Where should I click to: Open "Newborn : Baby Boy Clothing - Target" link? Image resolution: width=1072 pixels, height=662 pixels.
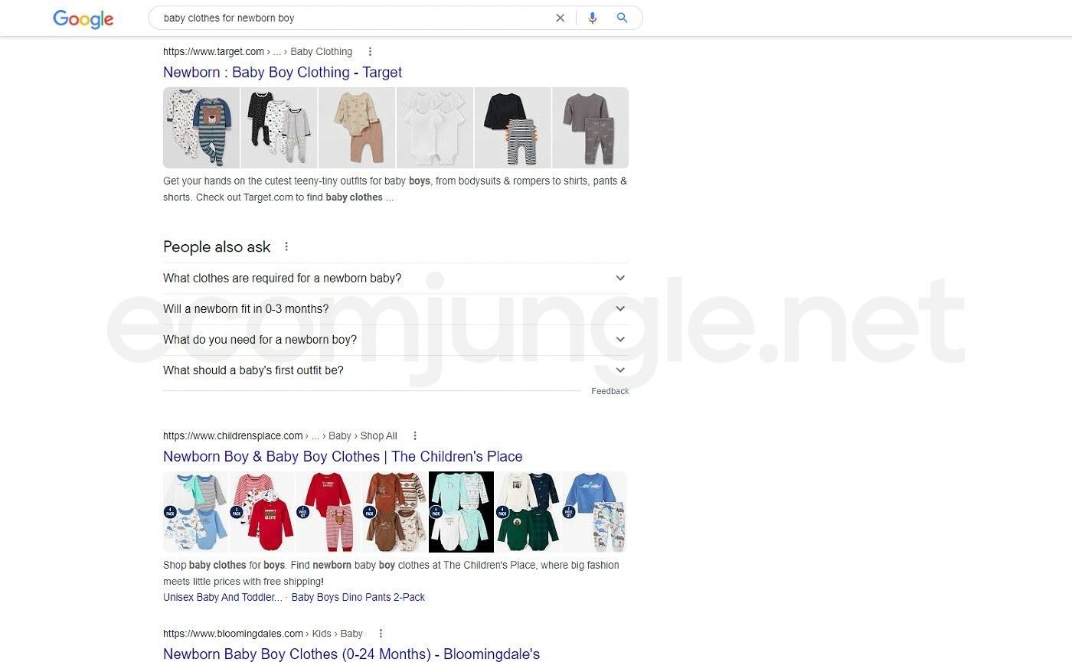click(x=282, y=73)
